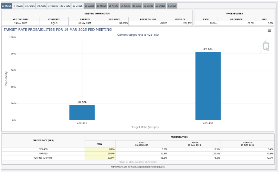Open the 18 Jun25 meeting tab

pos(30,6)
